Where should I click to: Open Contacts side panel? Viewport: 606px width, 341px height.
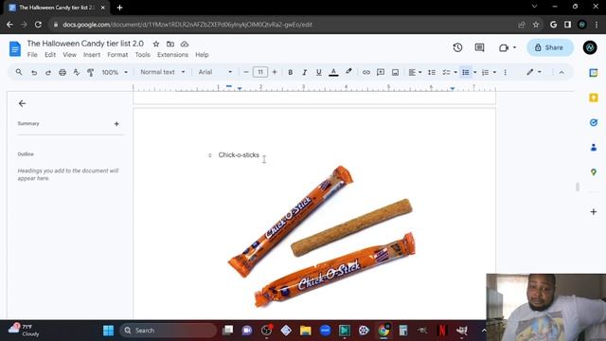pyautogui.click(x=594, y=148)
